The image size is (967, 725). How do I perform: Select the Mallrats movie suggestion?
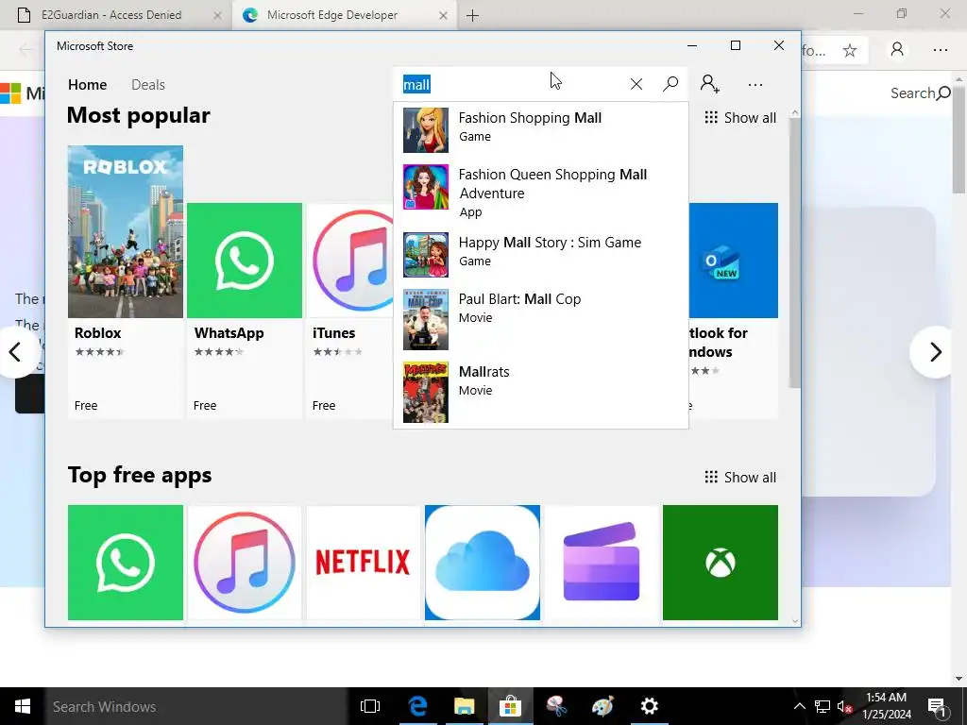541,392
